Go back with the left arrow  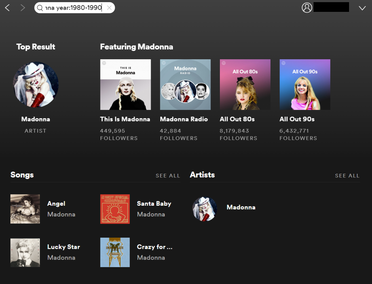[x=8, y=8]
